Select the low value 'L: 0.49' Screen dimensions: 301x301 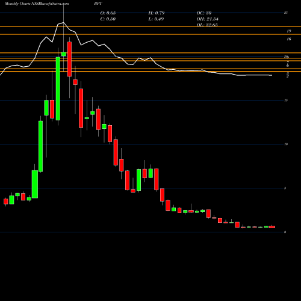[x=156, y=19]
